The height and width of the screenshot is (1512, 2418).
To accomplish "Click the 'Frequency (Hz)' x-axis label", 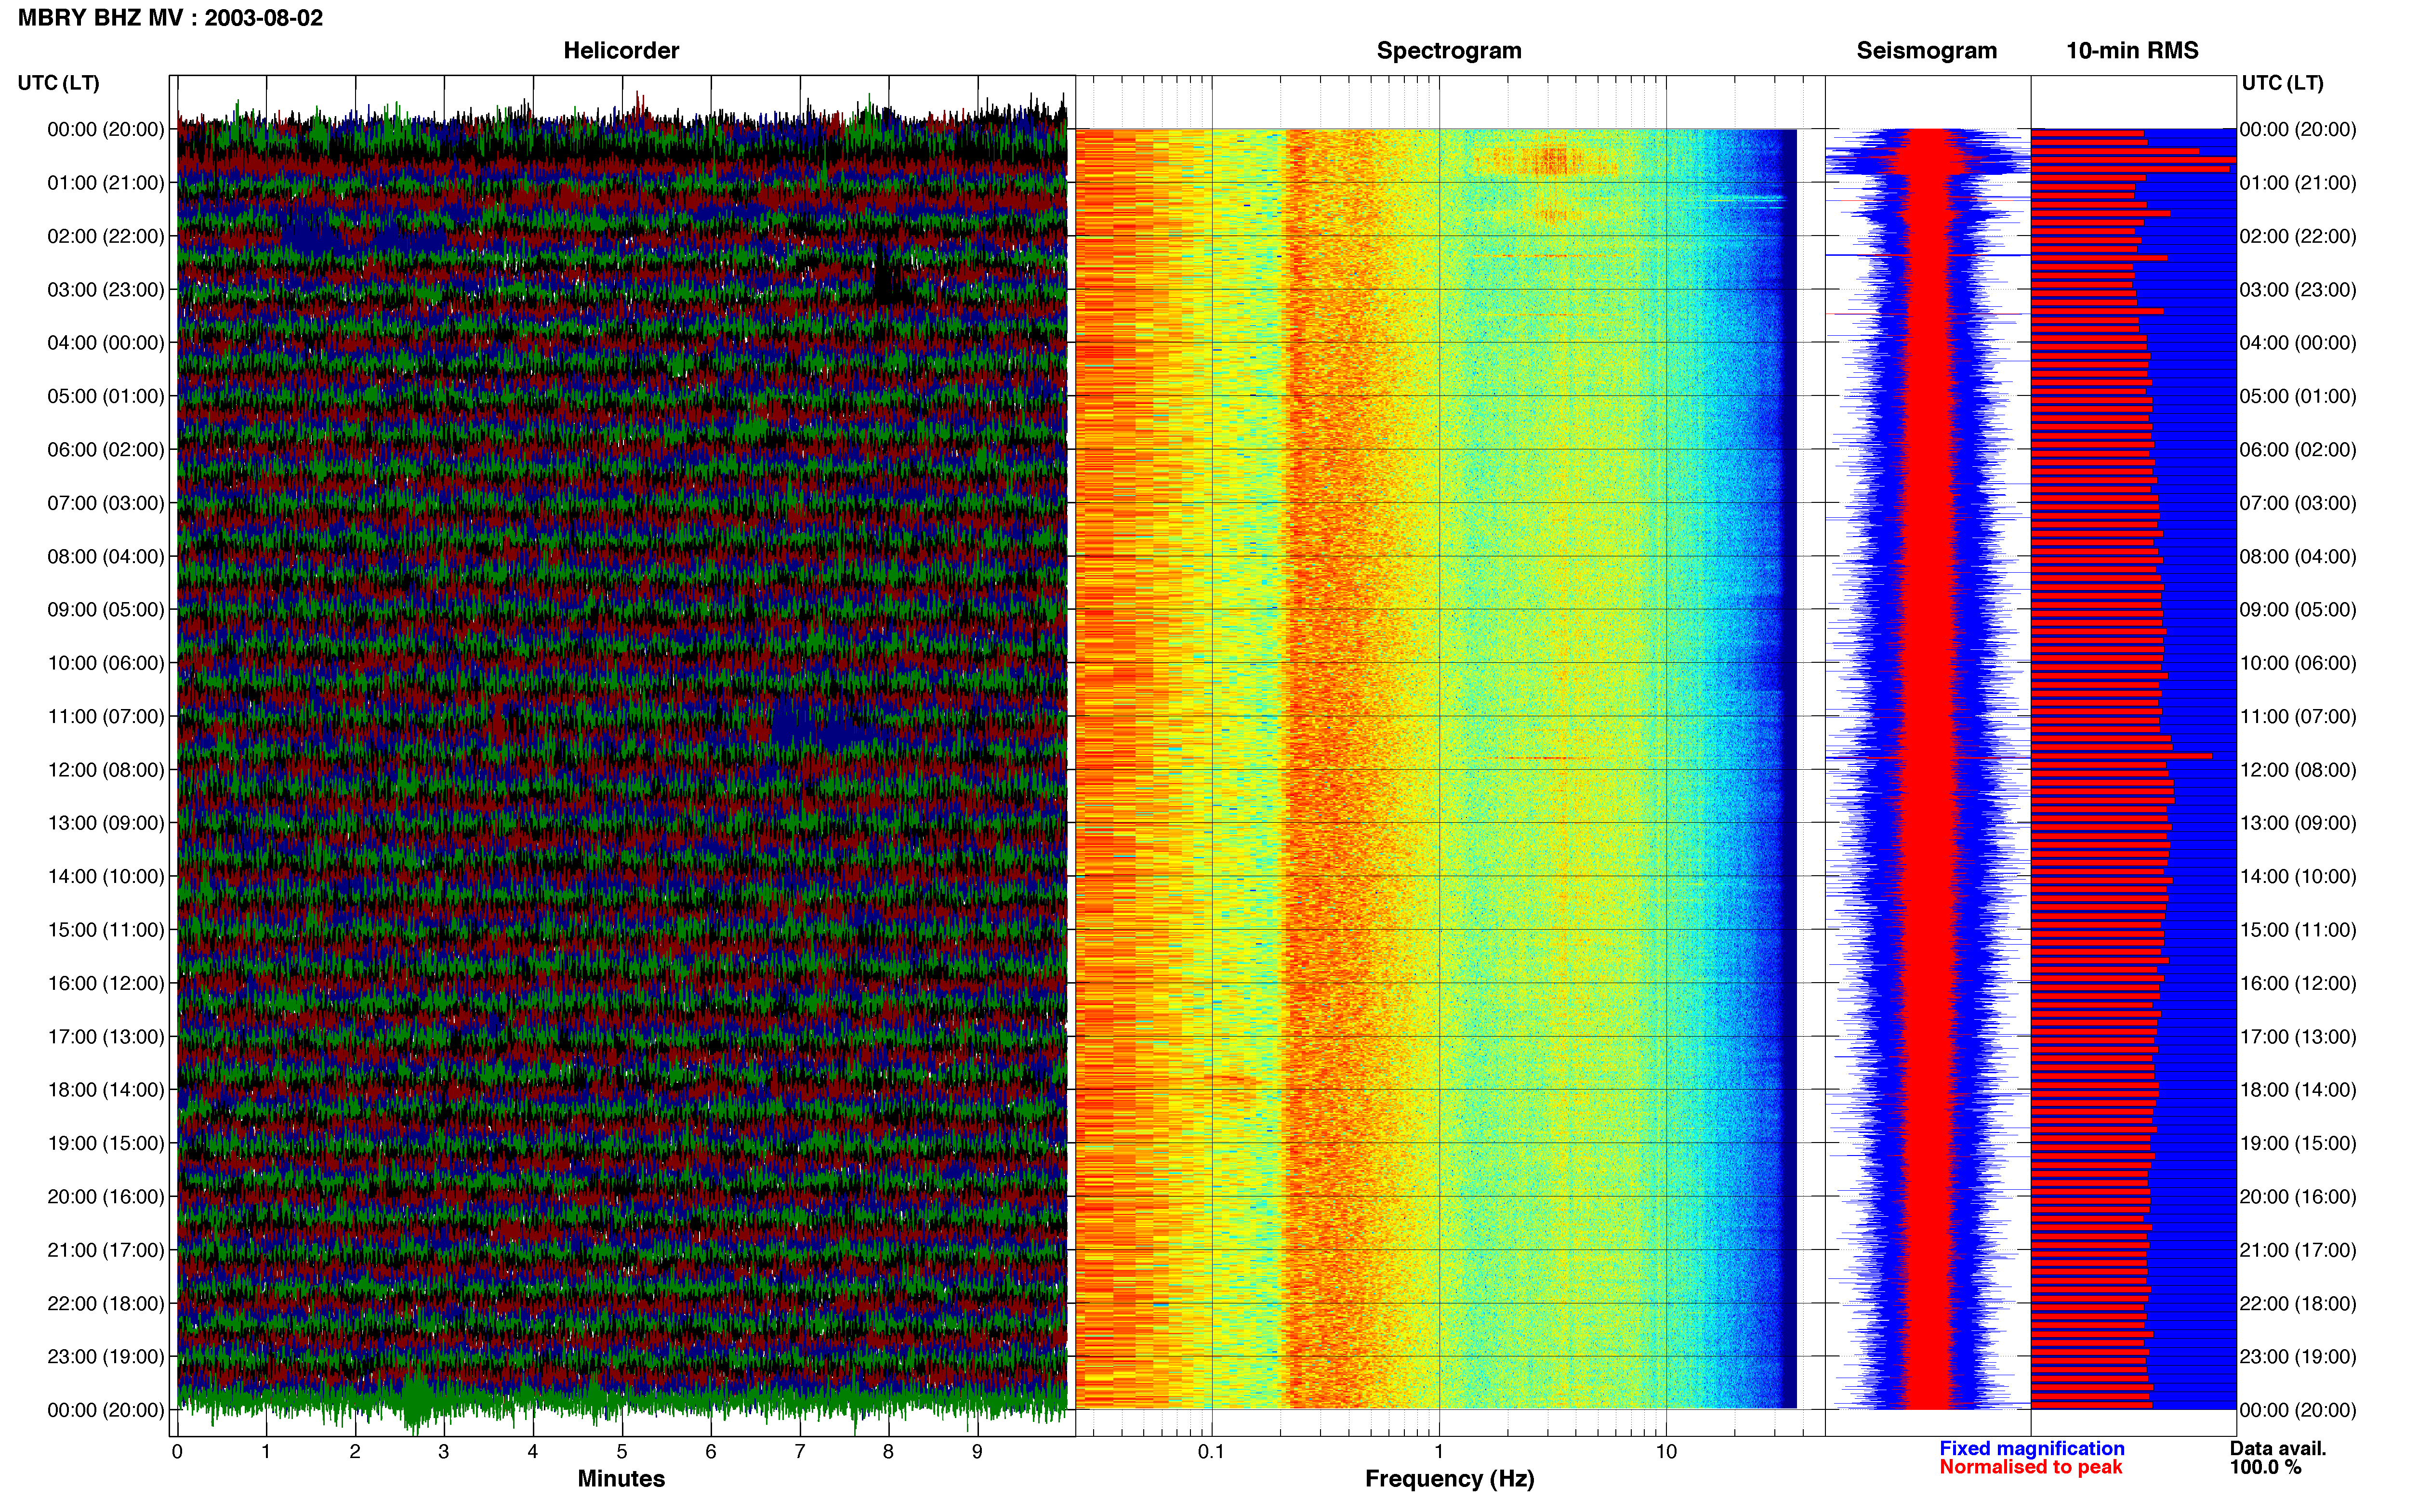I will click(1449, 1478).
